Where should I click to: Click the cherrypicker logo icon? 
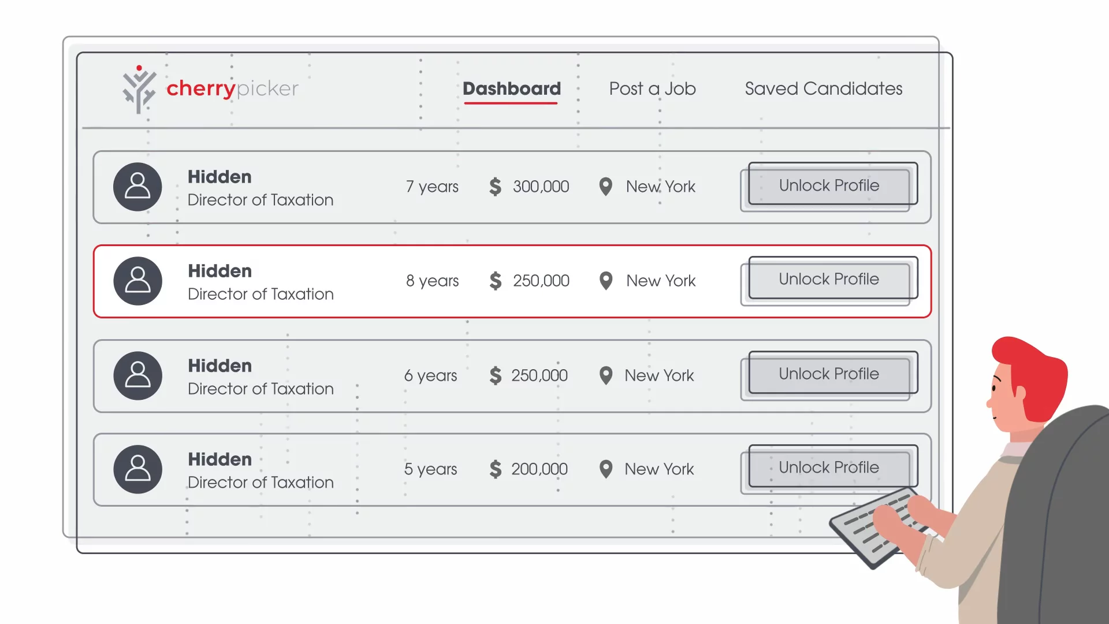(139, 90)
